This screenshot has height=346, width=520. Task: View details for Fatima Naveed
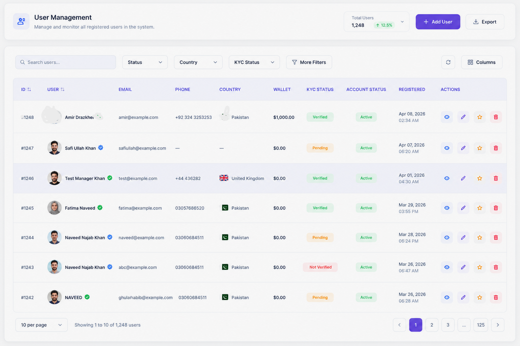(447, 208)
